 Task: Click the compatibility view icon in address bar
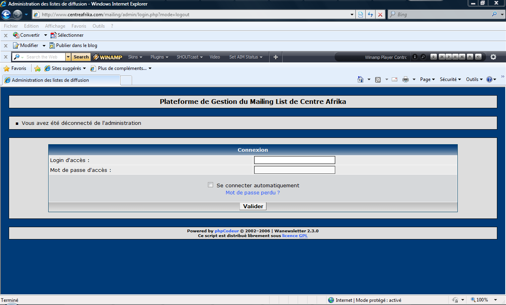click(361, 15)
